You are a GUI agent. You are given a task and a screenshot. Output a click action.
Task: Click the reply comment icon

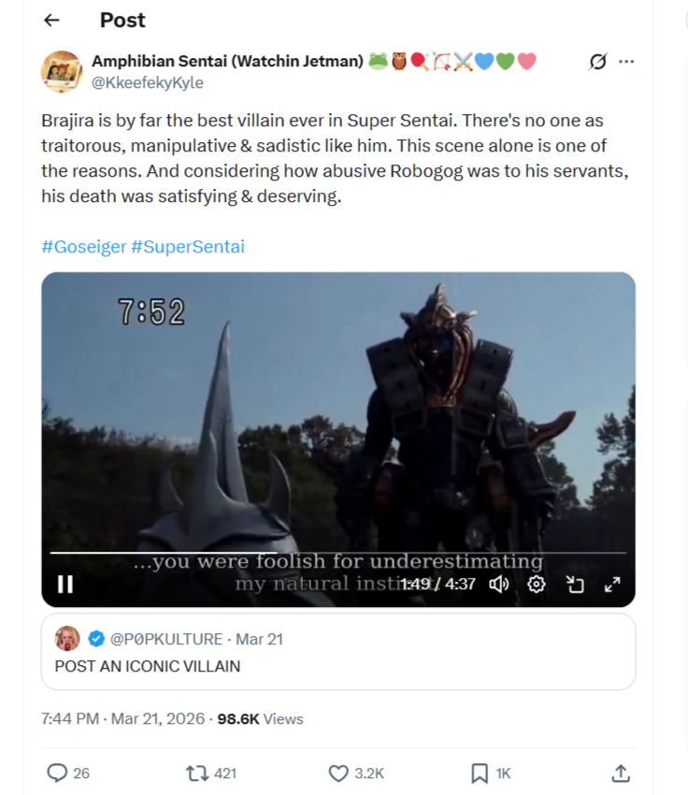tap(58, 773)
